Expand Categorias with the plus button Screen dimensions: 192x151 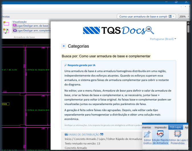point(64,46)
